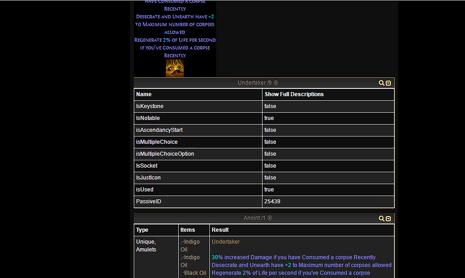Click the second Indigo Oil item icon
Image resolution: width=465 pixels, height=278 pixels.
[x=182, y=257]
